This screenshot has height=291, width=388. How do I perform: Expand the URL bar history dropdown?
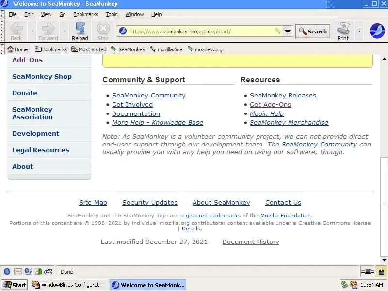(288, 31)
